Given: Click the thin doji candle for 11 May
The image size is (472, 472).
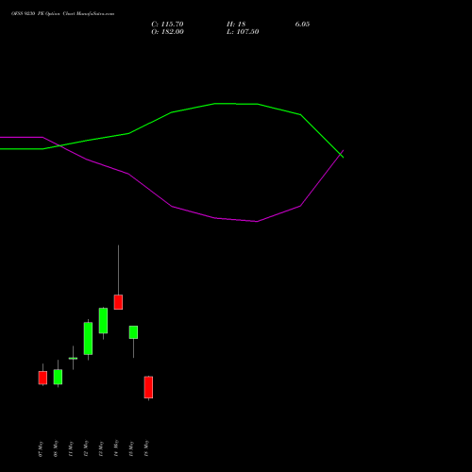Looking at the screenshot, I should pyautogui.click(x=73, y=358).
